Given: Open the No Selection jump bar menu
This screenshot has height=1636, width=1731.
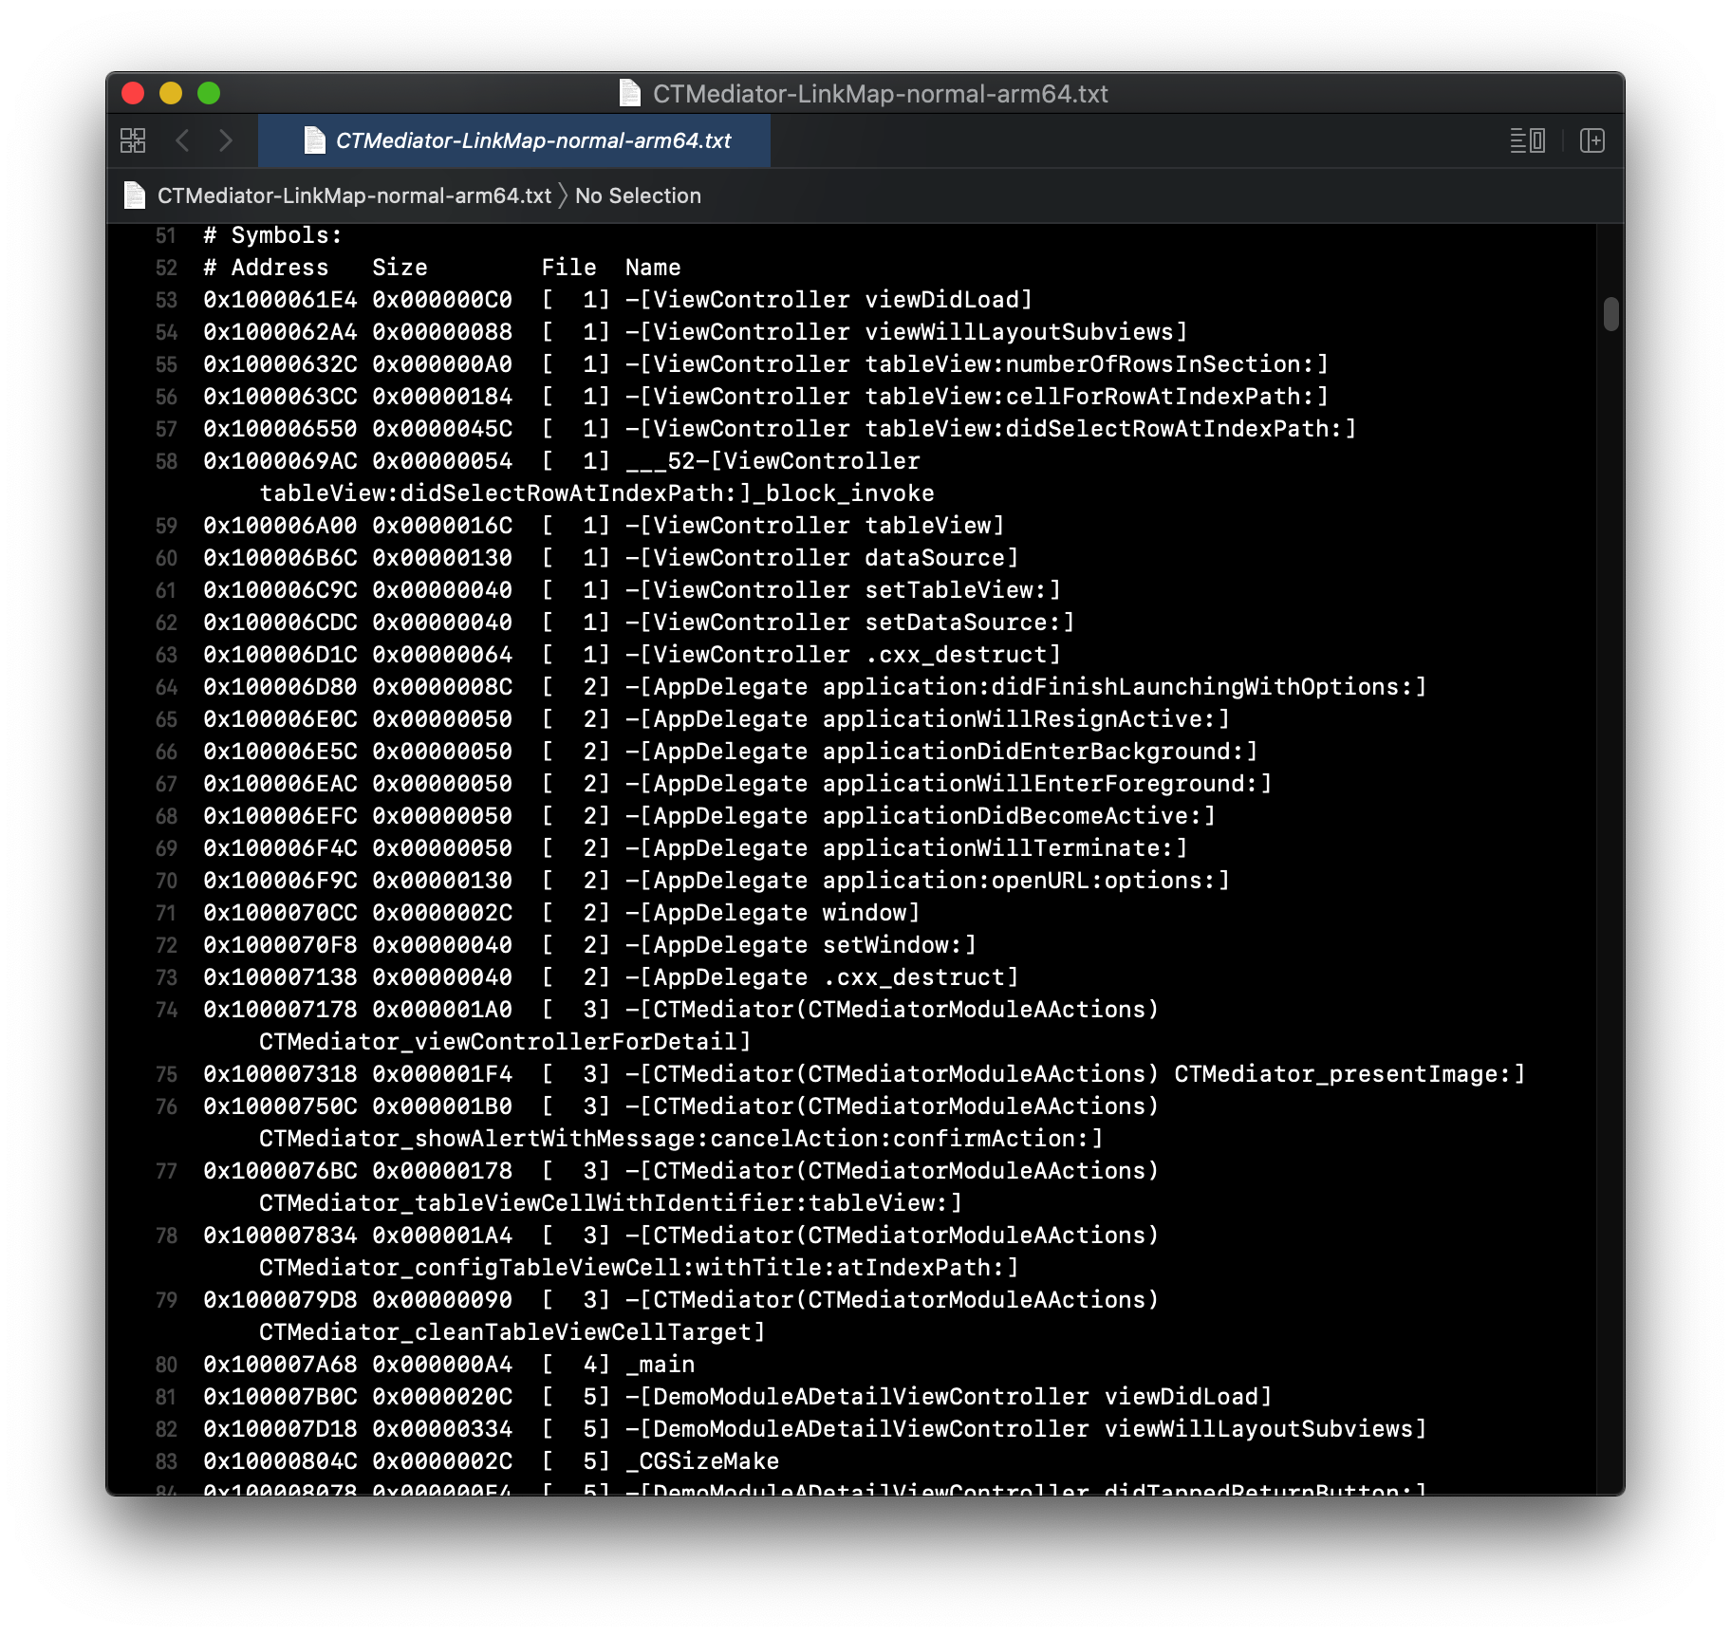Looking at the screenshot, I should 638,195.
